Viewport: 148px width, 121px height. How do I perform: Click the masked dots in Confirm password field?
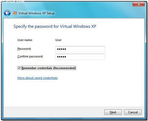click(62, 57)
